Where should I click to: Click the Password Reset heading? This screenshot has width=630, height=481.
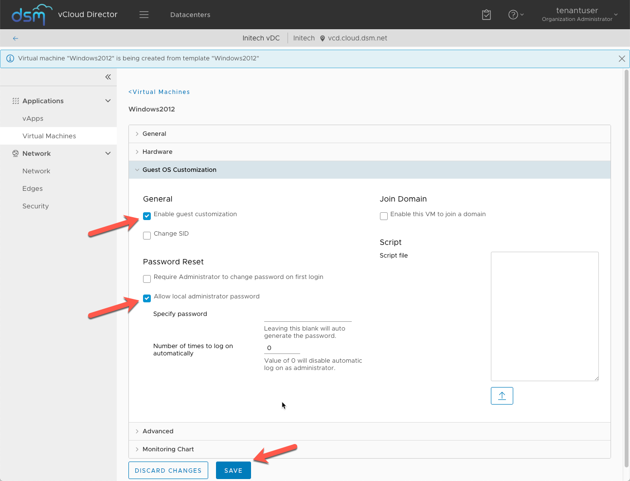coord(173,262)
